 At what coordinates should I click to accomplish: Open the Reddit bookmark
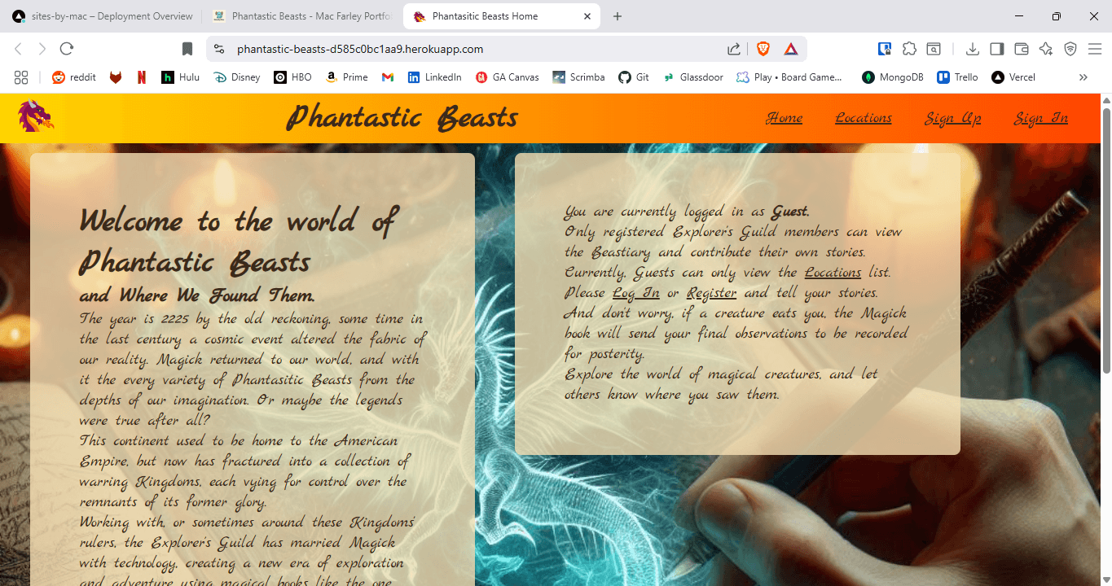pyautogui.click(x=73, y=77)
